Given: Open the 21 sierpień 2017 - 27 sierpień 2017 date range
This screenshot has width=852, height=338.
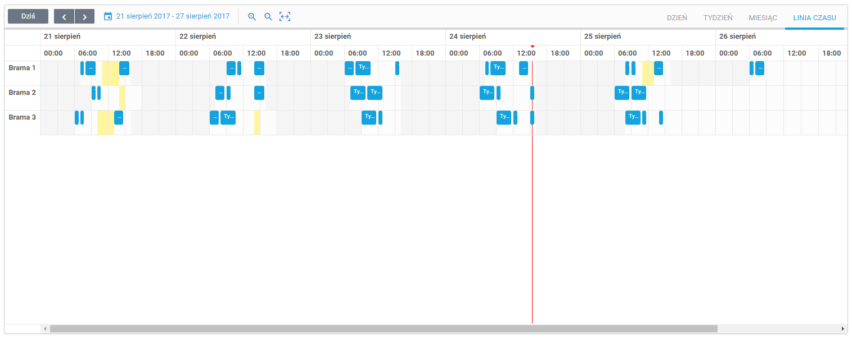Looking at the screenshot, I should coord(173,16).
